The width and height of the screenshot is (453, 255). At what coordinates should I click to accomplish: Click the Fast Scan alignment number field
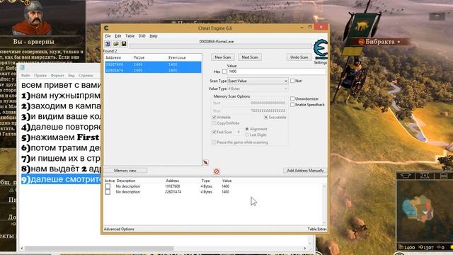[239, 132]
